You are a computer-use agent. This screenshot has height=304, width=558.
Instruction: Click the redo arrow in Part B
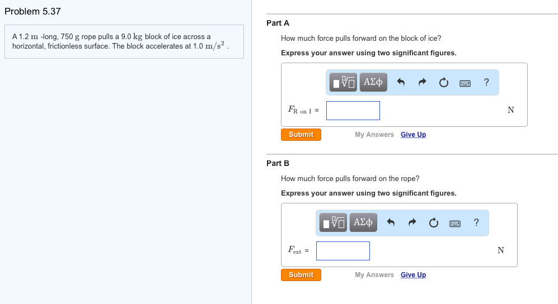click(412, 223)
